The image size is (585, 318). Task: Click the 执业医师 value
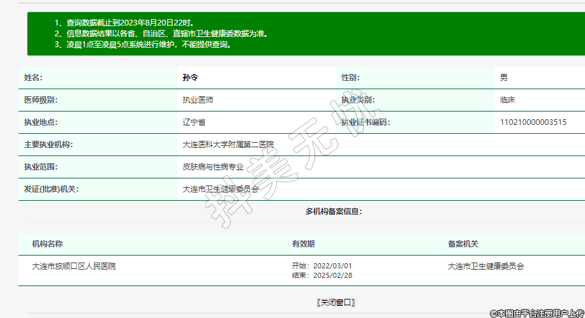pyautogui.click(x=198, y=100)
